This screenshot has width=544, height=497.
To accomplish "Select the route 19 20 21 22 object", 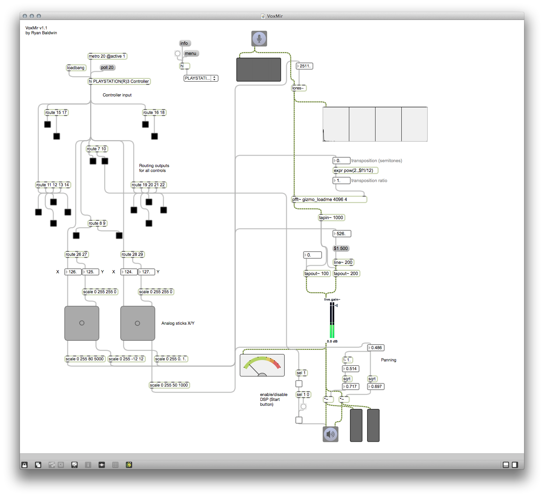I will (x=149, y=185).
